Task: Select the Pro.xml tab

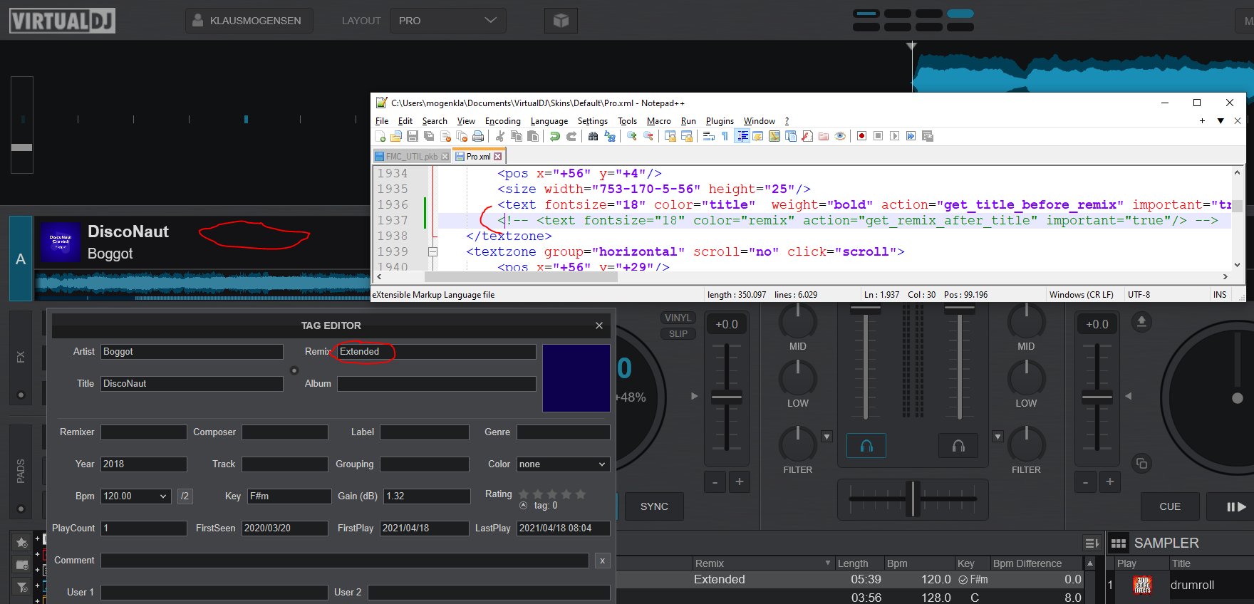Action: 478,157
